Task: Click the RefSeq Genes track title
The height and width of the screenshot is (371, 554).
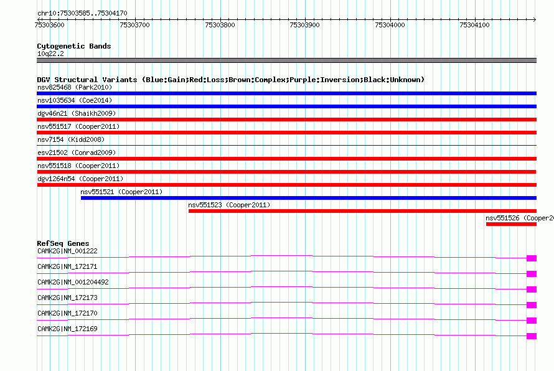Action: (x=63, y=243)
